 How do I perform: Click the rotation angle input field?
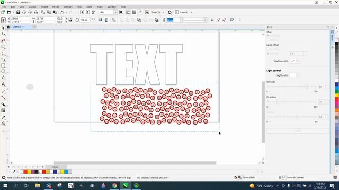coord(85,20)
